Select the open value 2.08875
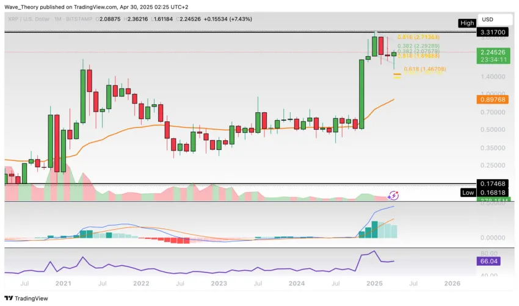This screenshot has width=519, height=306. (110, 19)
